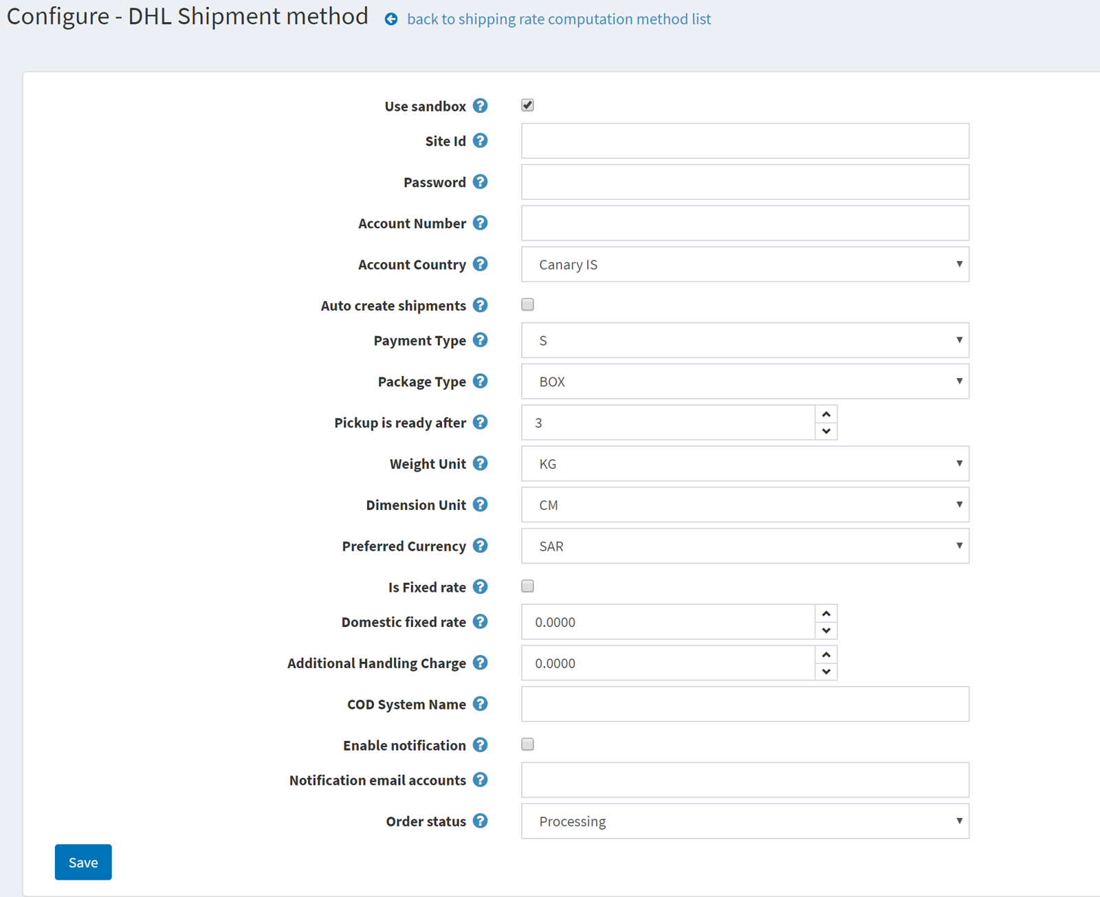Click the help icon next to Order status
Image resolution: width=1100 pixels, height=897 pixels.
481,821
